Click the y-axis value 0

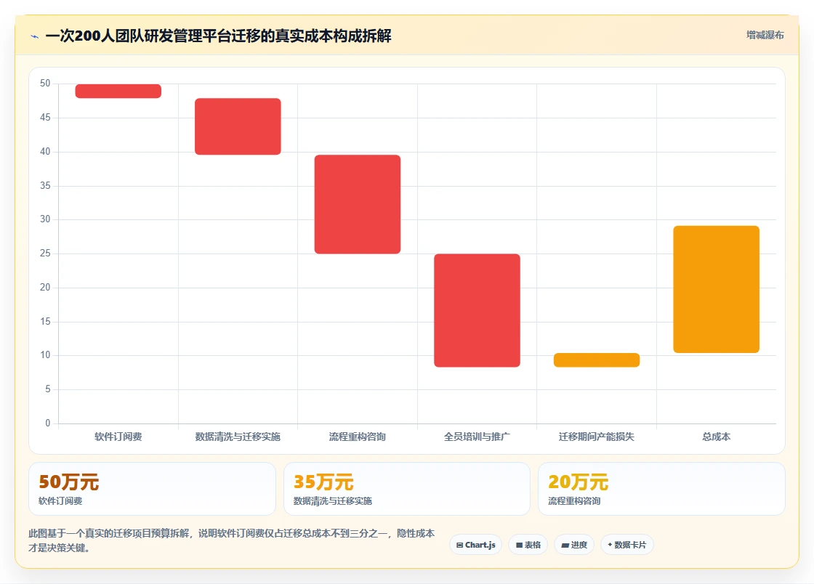coord(48,423)
